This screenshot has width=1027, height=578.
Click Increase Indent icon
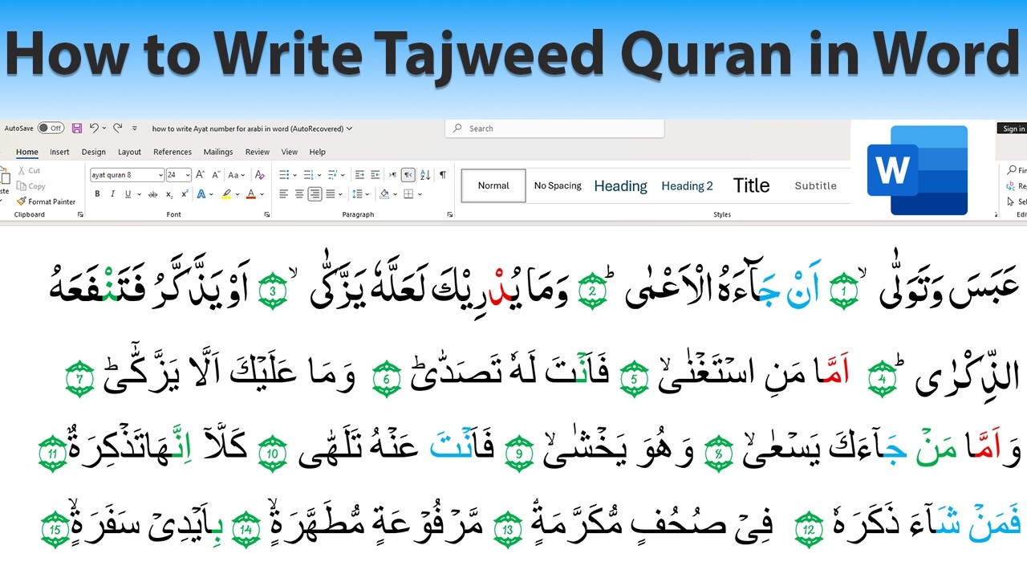pyautogui.click(x=375, y=174)
